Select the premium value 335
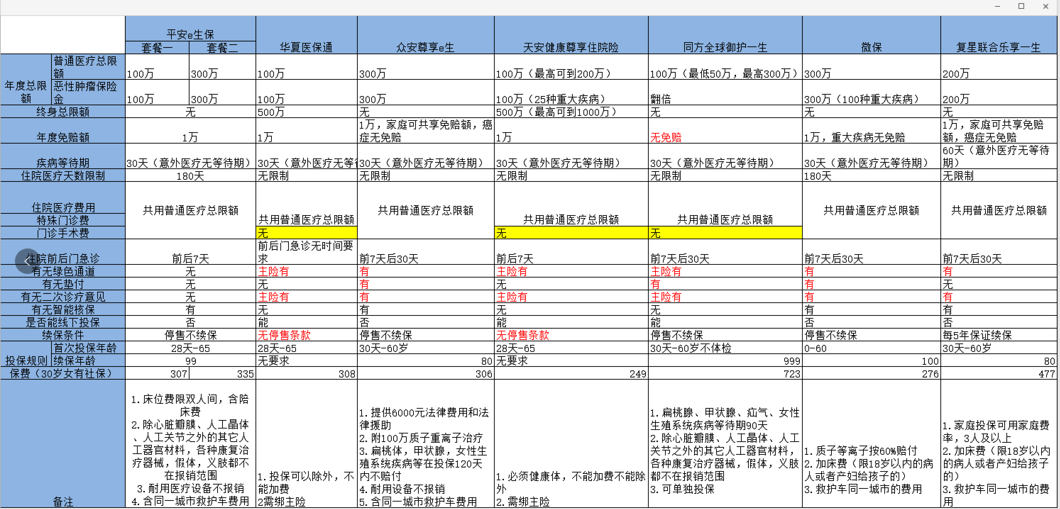Screen dimensions: 1060x509 coord(222,373)
